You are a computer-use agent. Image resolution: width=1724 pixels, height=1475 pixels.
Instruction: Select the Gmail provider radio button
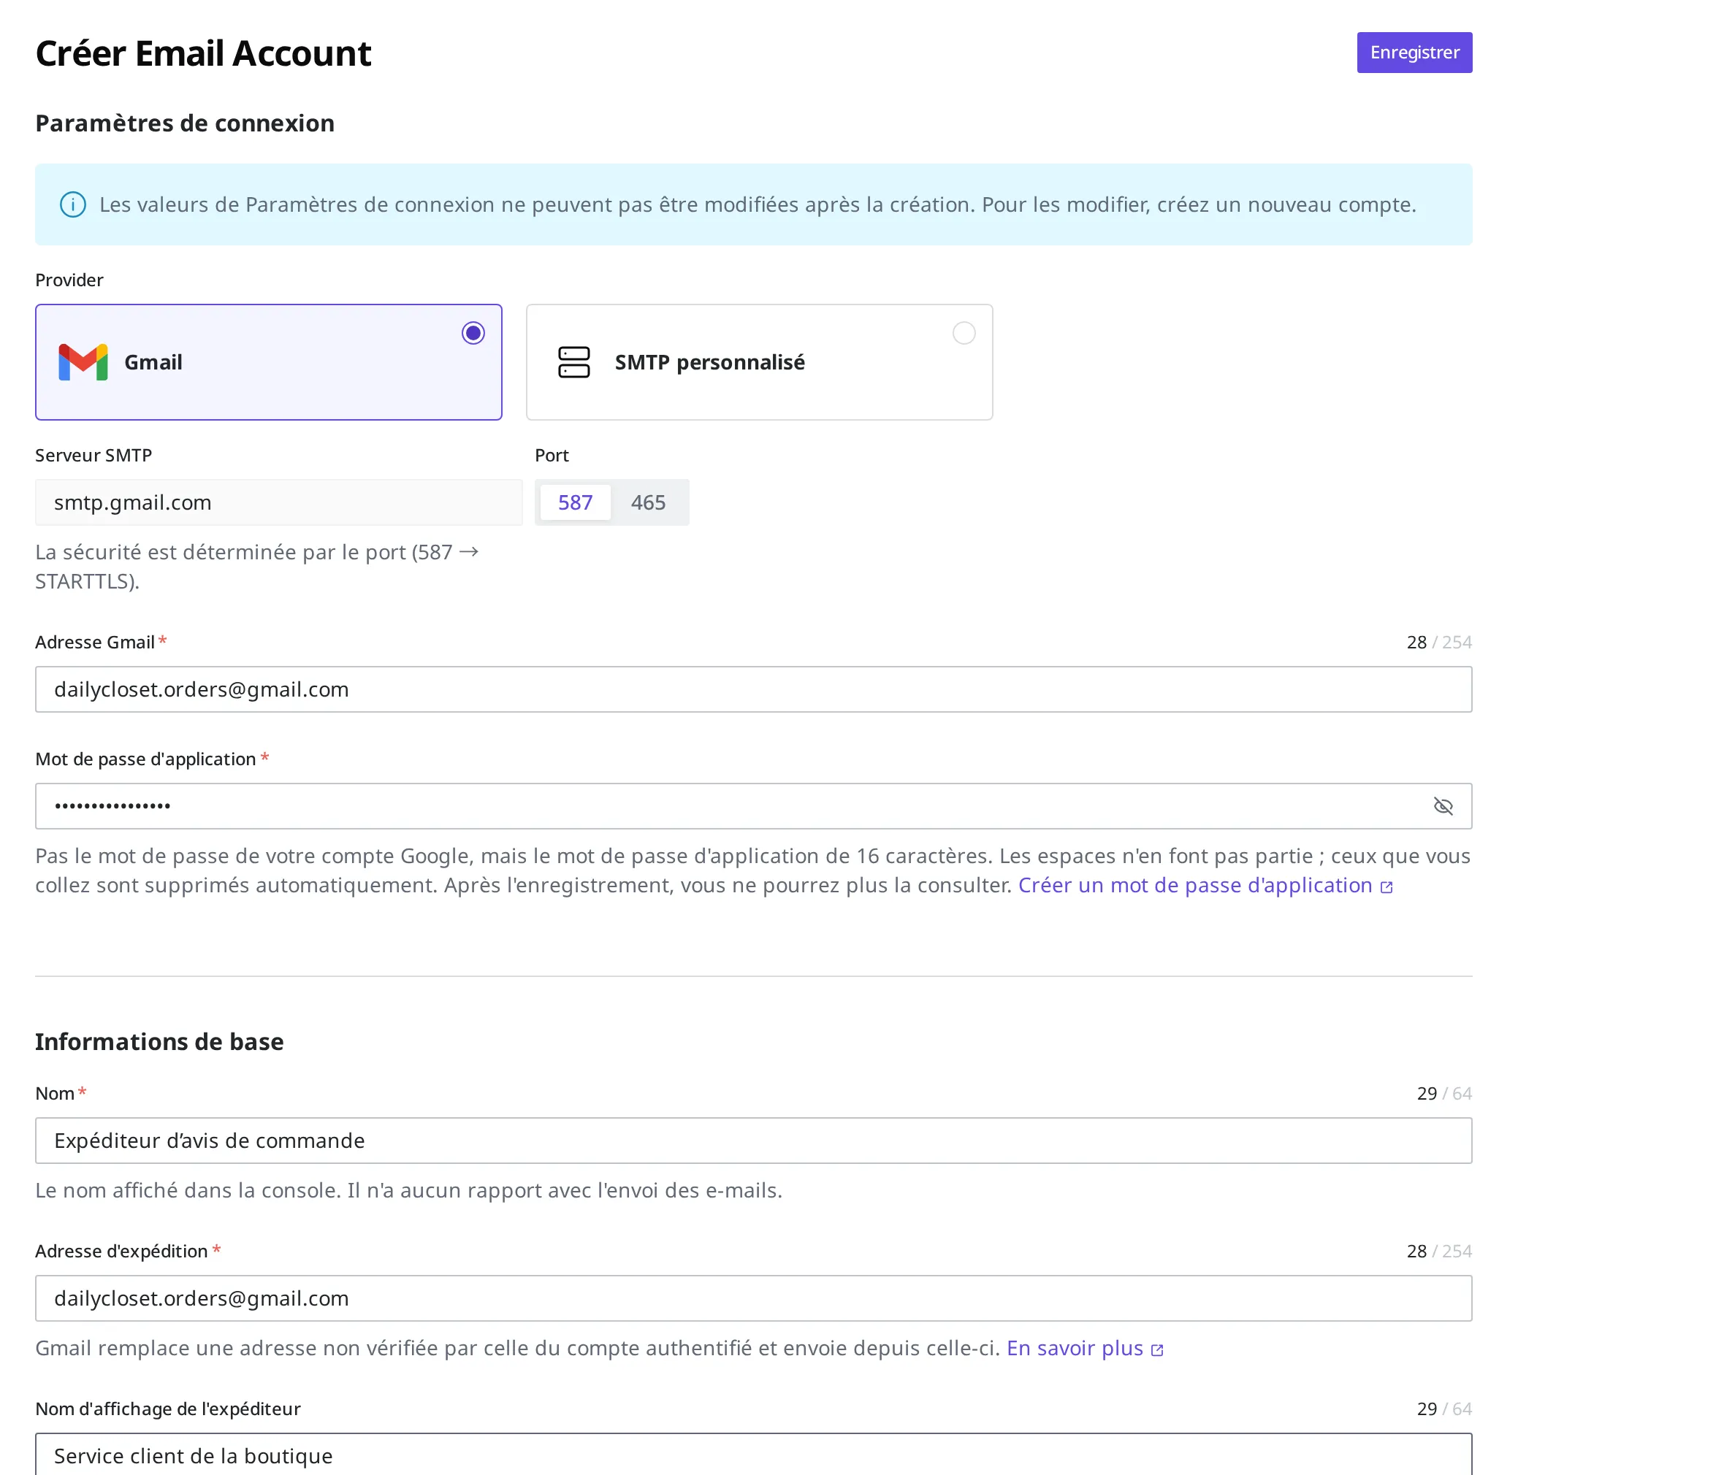click(x=473, y=333)
